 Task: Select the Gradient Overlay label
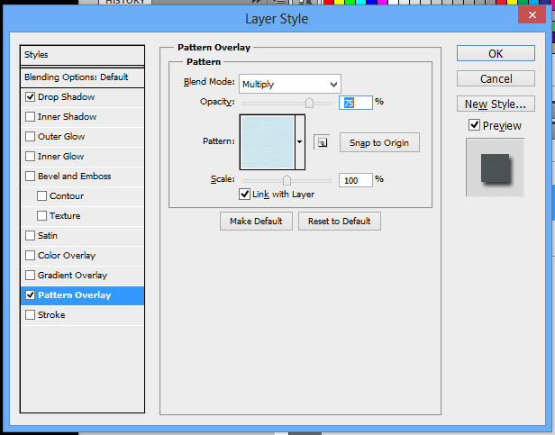pos(73,276)
